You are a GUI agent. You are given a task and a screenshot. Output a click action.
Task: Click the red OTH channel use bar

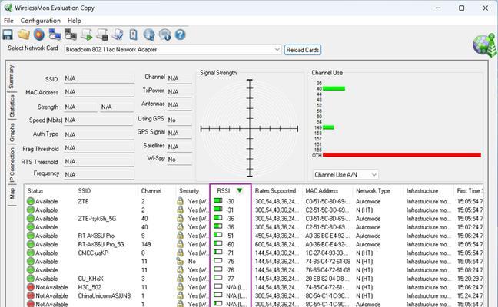(402, 155)
